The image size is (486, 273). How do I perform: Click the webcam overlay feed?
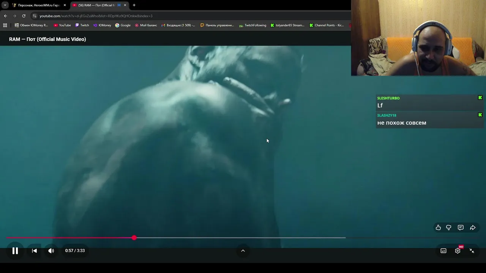pyautogui.click(x=418, y=38)
